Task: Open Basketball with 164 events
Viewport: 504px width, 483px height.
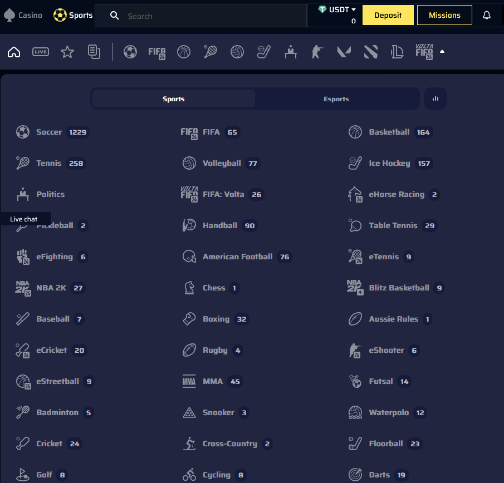Action: pos(390,132)
